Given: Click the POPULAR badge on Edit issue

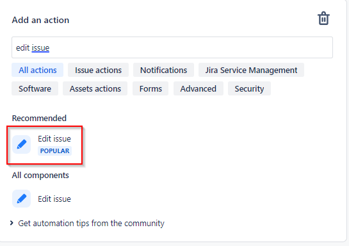Looking at the screenshot, I should (54, 151).
